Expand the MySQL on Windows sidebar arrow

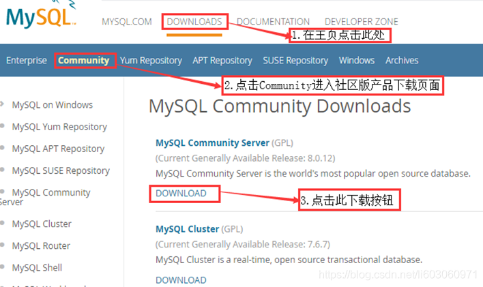point(2,104)
